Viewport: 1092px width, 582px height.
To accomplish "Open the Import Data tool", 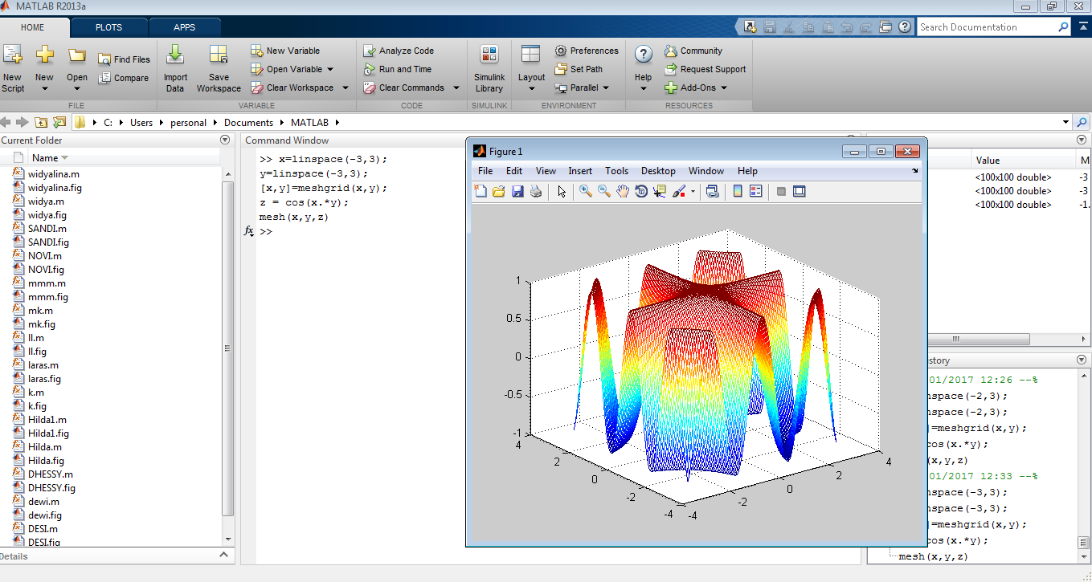I will pyautogui.click(x=174, y=68).
